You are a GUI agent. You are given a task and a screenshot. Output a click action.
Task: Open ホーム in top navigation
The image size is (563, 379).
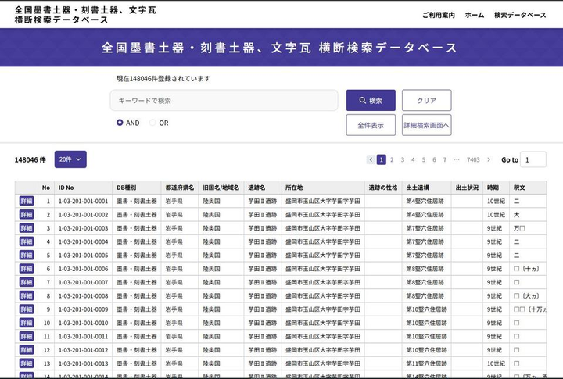pos(474,15)
